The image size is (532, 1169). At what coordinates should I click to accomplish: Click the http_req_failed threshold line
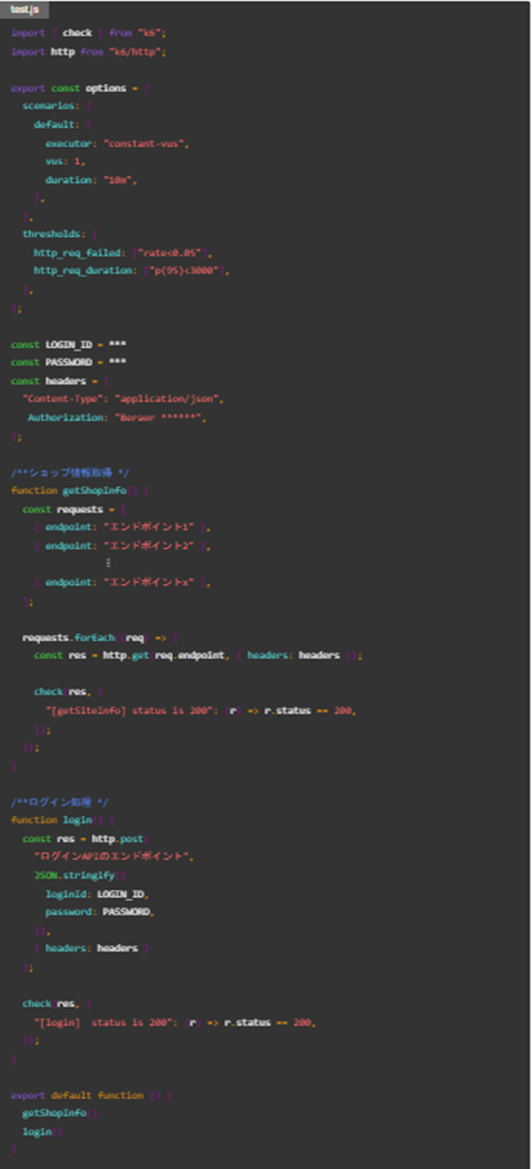click(x=123, y=253)
